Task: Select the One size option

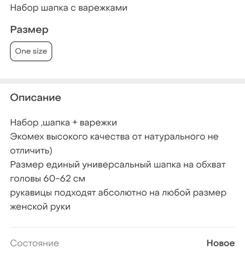Action: (x=31, y=51)
